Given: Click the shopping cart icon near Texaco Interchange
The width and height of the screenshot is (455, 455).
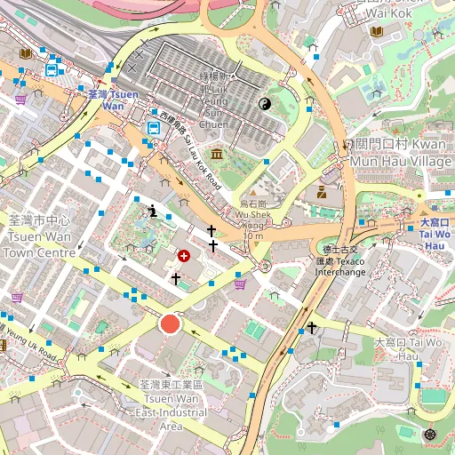Looking at the screenshot, I should [x=240, y=284].
